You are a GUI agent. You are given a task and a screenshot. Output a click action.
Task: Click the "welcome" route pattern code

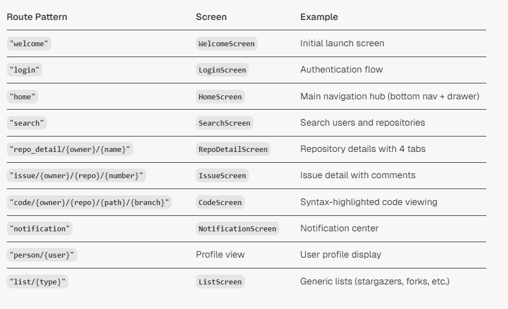(x=29, y=43)
